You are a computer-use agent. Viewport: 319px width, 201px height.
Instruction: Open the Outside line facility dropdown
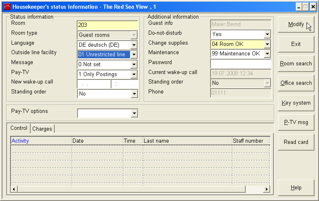pos(134,55)
